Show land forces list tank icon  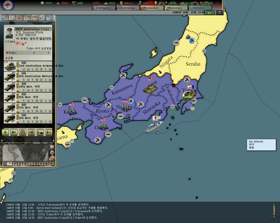point(20,18)
